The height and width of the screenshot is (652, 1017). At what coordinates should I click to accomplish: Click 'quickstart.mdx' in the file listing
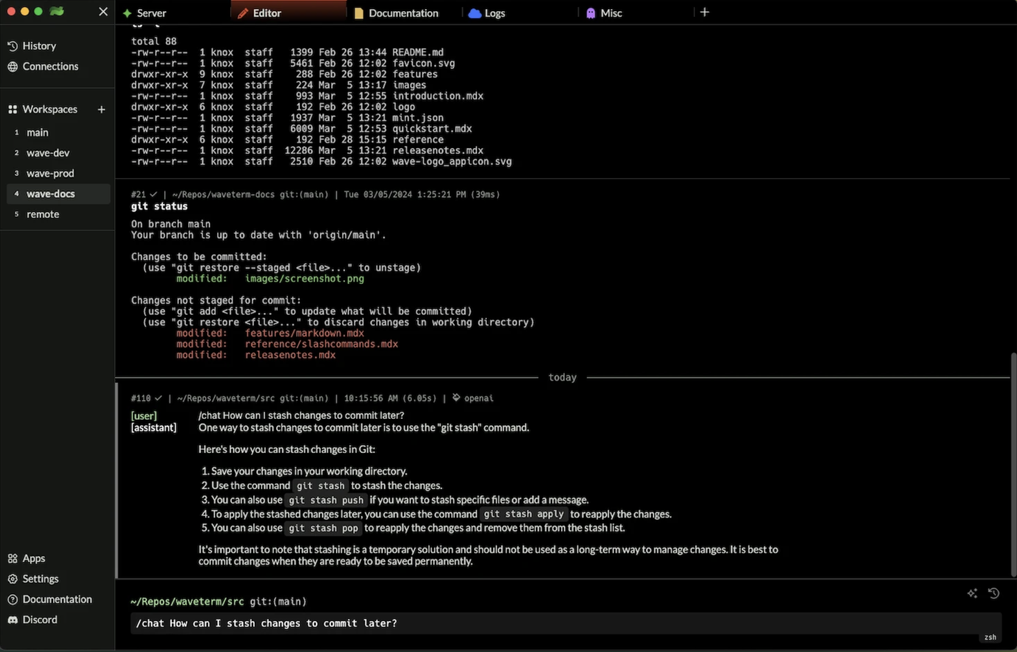432,129
